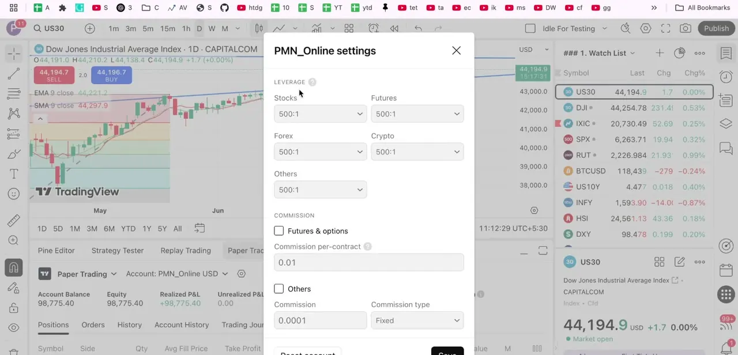Open the Futures leverage dropdown
Screen dimensions: 738x355
[x=417, y=114]
